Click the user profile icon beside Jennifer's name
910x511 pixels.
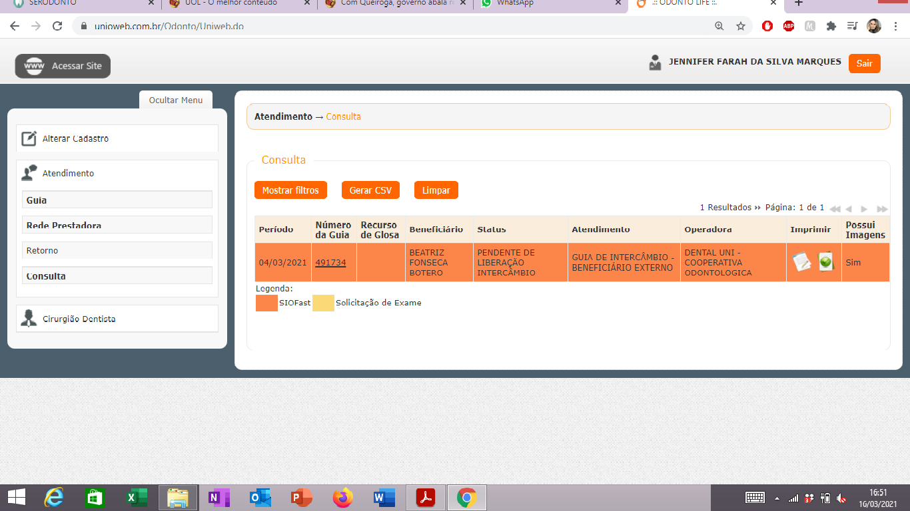pyautogui.click(x=656, y=63)
